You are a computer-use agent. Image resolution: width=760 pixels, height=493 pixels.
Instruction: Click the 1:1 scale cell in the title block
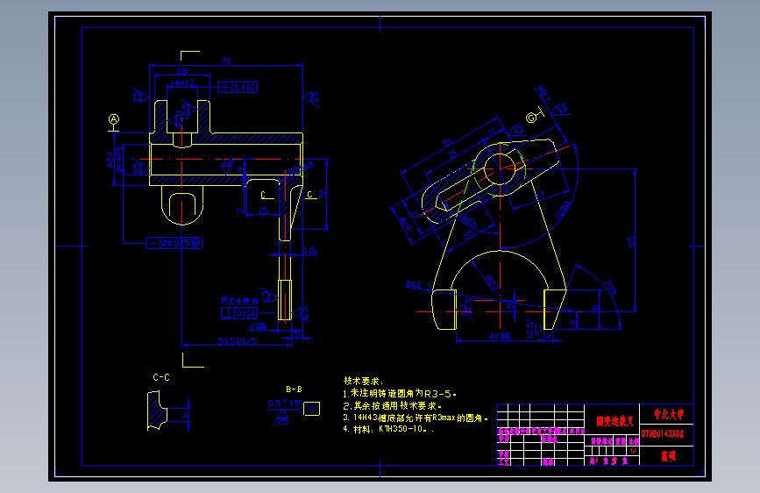coord(634,451)
